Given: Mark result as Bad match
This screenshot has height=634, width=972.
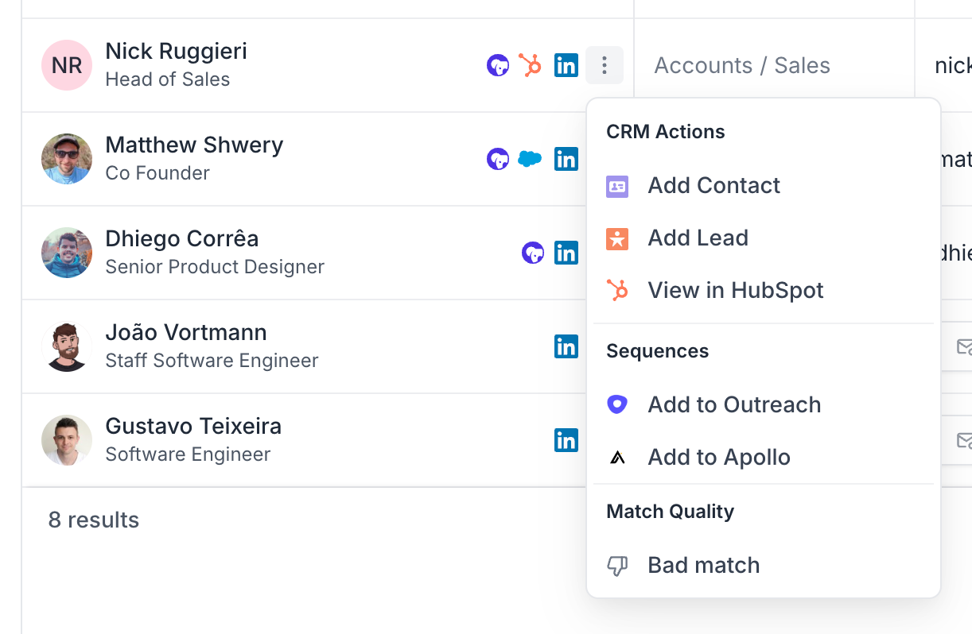Looking at the screenshot, I should pyautogui.click(x=703, y=566).
